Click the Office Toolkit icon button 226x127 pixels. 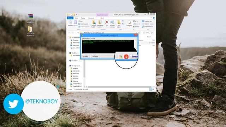[x=121, y=56]
